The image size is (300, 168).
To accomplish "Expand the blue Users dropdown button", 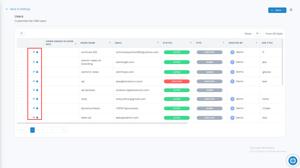I will coord(277,10).
